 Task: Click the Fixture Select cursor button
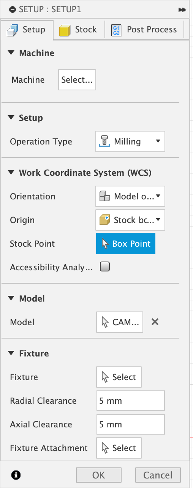(119, 377)
